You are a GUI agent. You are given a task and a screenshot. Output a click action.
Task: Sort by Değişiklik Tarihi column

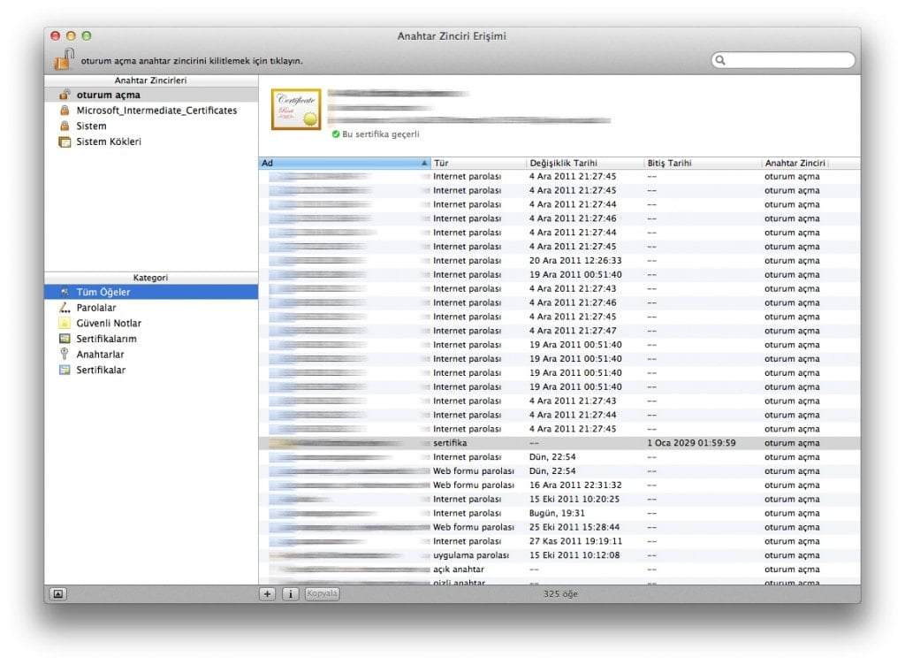coord(583,164)
